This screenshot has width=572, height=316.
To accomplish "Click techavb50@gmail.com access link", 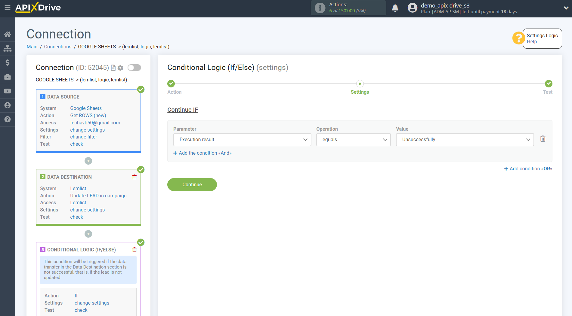I will (x=95, y=123).
